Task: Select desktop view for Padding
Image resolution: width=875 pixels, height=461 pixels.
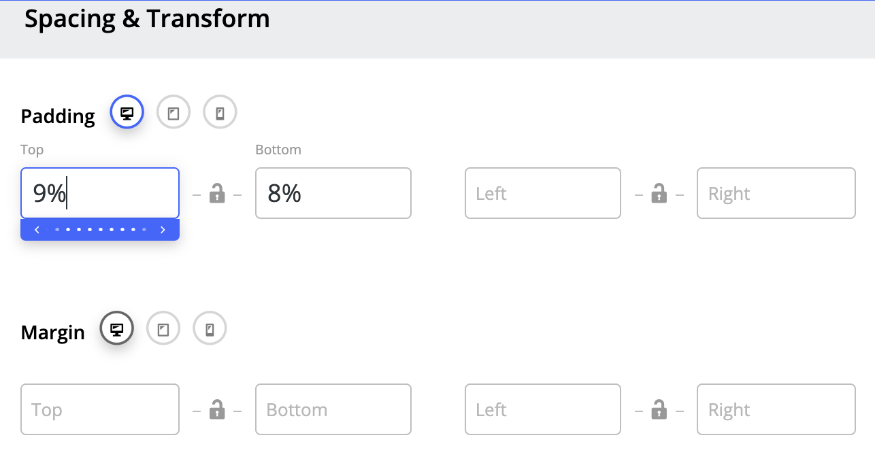Action: click(127, 114)
